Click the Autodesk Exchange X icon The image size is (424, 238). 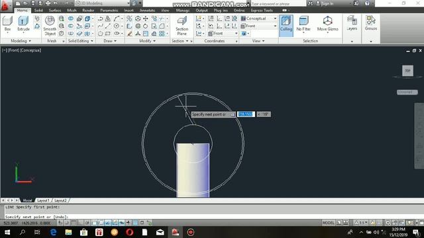[x=356, y=3]
